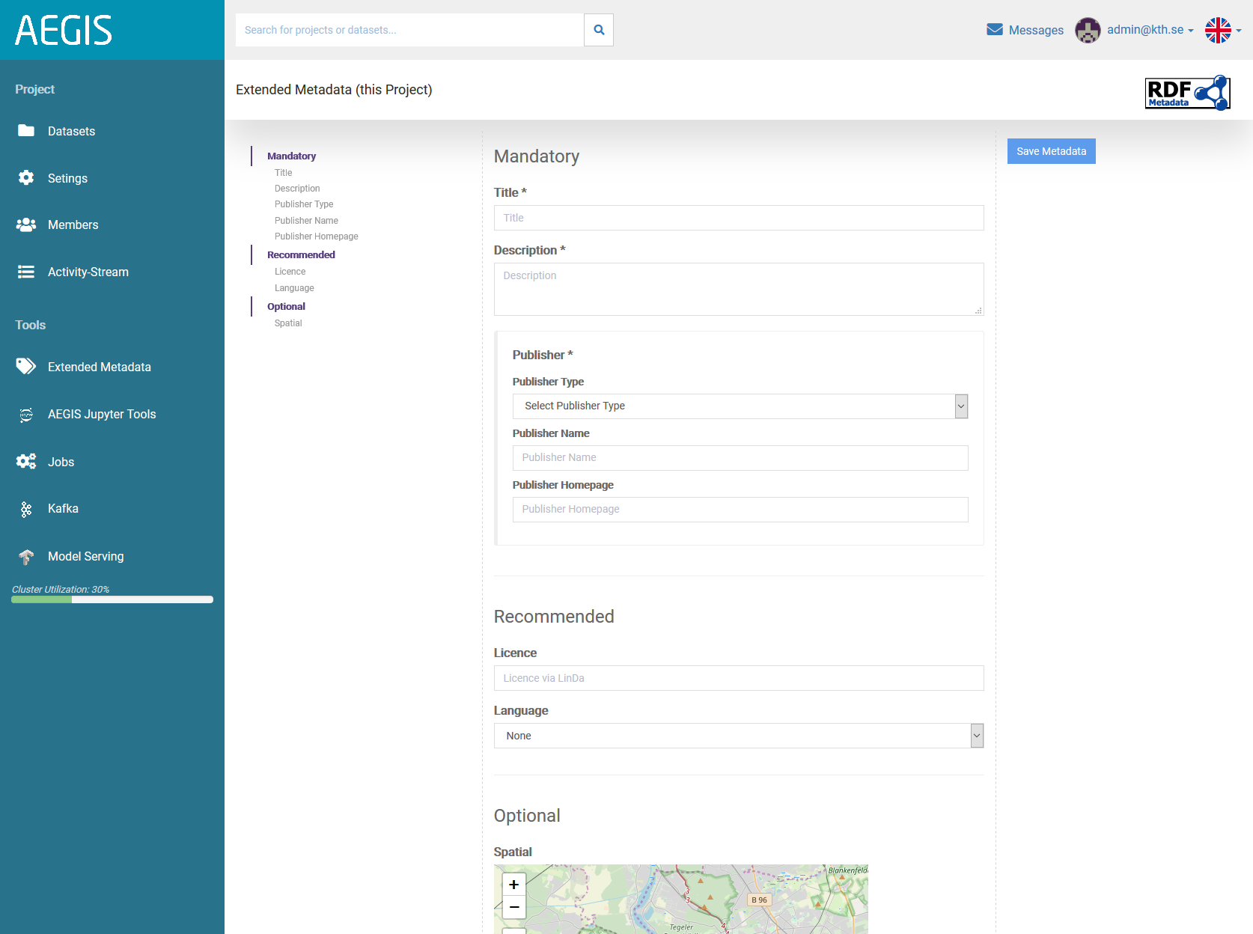Click the Cluster Utilization progress bar

[x=112, y=599]
